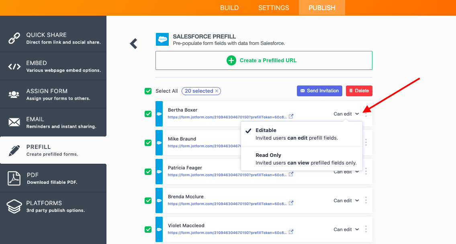Open Patricia Feager's prefill URL link

(227, 175)
